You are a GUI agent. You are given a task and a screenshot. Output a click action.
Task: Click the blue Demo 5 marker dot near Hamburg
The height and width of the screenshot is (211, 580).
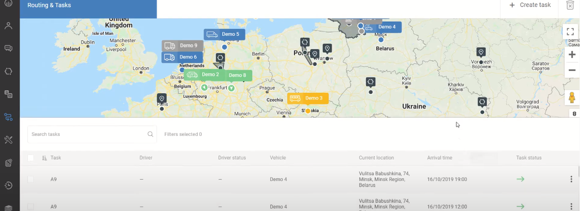pos(224,47)
